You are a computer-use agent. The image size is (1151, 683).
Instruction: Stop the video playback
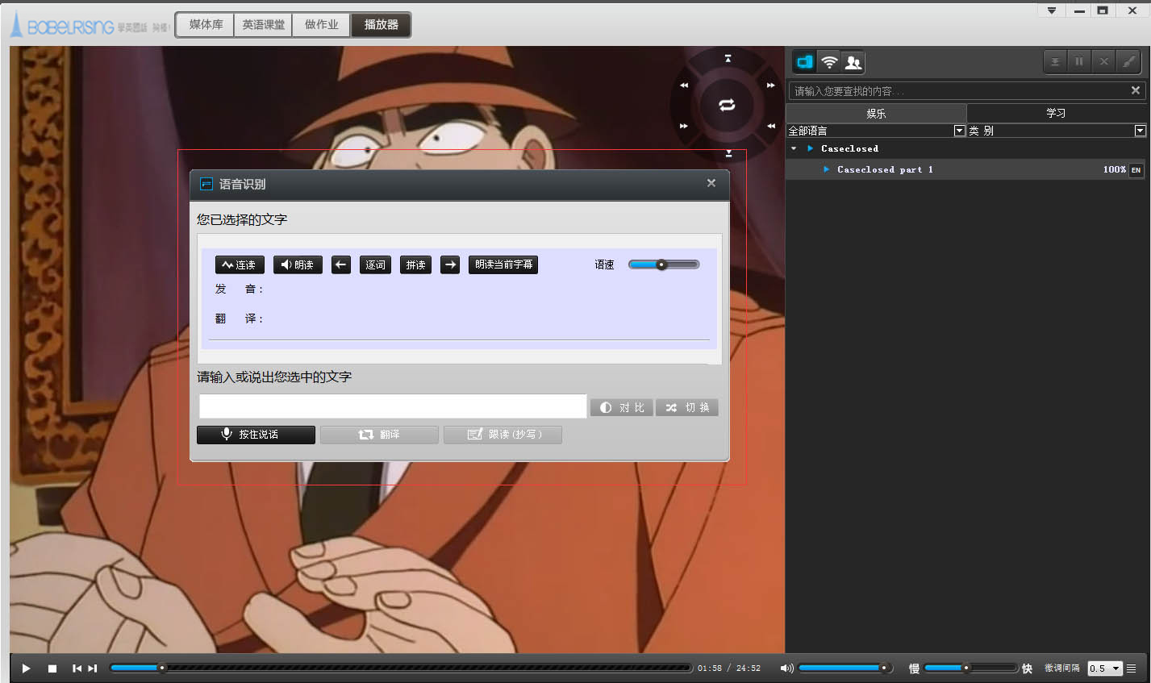[x=52, y=668]
